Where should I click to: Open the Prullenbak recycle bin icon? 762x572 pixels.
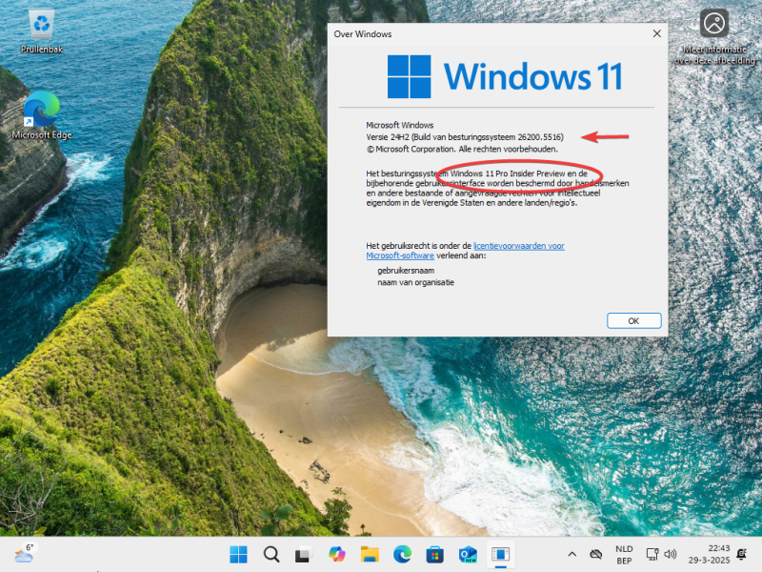(42, 31)
